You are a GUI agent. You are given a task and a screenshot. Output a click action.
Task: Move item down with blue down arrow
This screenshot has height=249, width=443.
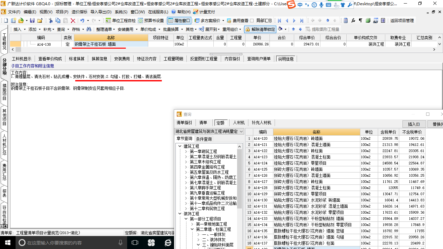[300, 29]
